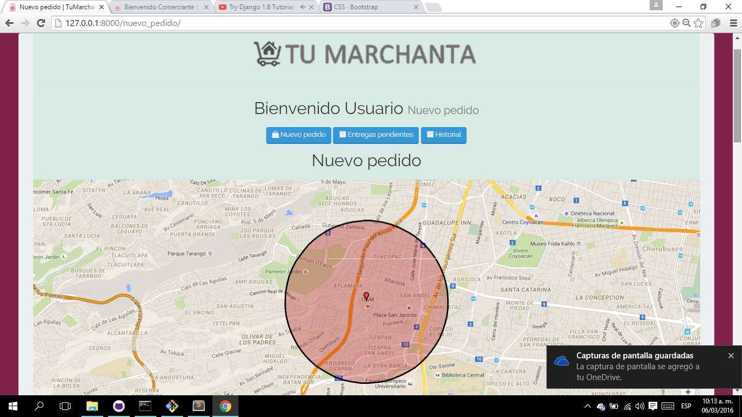Open Task View on taskbar
The image size is (742, 417).
(65, 406)
